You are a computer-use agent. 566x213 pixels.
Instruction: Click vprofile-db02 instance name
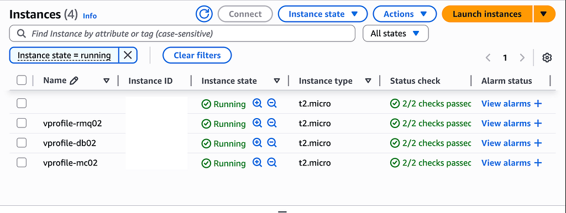point(70,143)
